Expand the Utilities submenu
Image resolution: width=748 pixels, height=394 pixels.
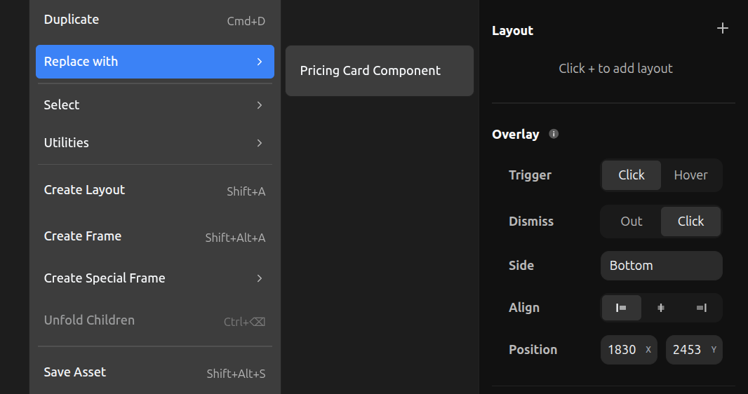(154, 143)
